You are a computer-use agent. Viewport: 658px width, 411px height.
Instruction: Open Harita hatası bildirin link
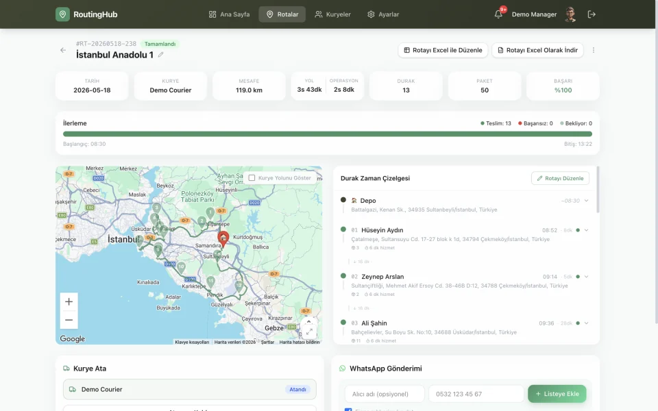[x=300, y=342]
